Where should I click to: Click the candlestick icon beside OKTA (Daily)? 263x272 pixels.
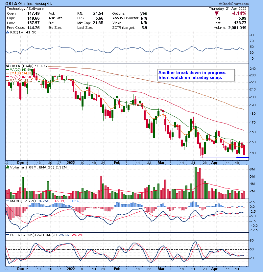(8, 66)
